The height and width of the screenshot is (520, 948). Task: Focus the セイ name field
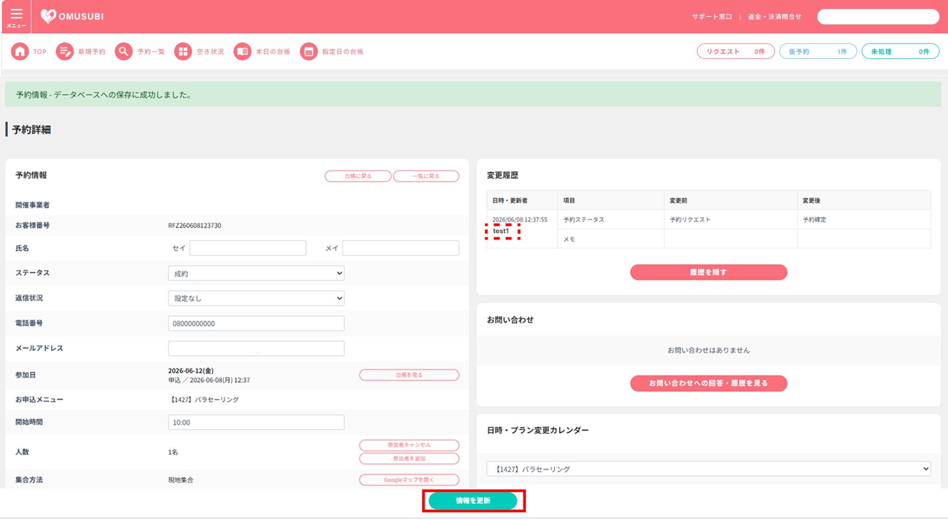coord(248,248)
